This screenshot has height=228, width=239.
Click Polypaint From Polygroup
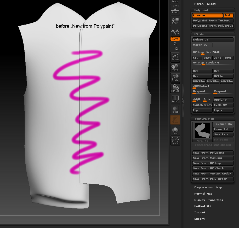[213, 26]
